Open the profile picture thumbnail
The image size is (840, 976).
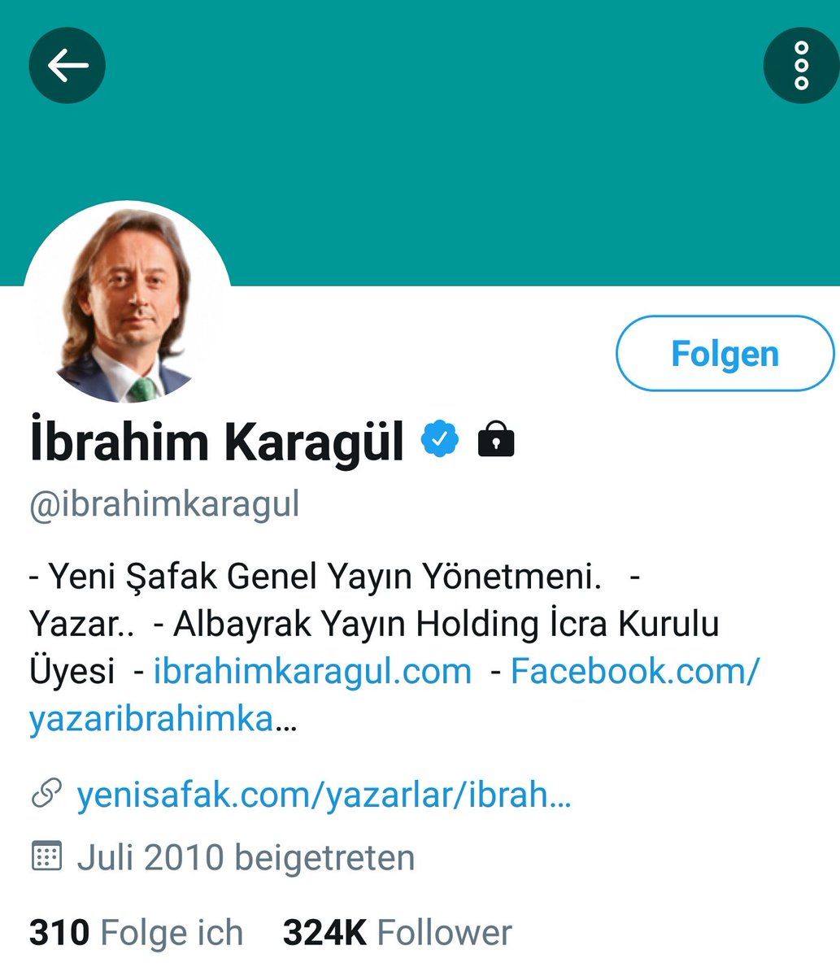click(x=127, y=303)
